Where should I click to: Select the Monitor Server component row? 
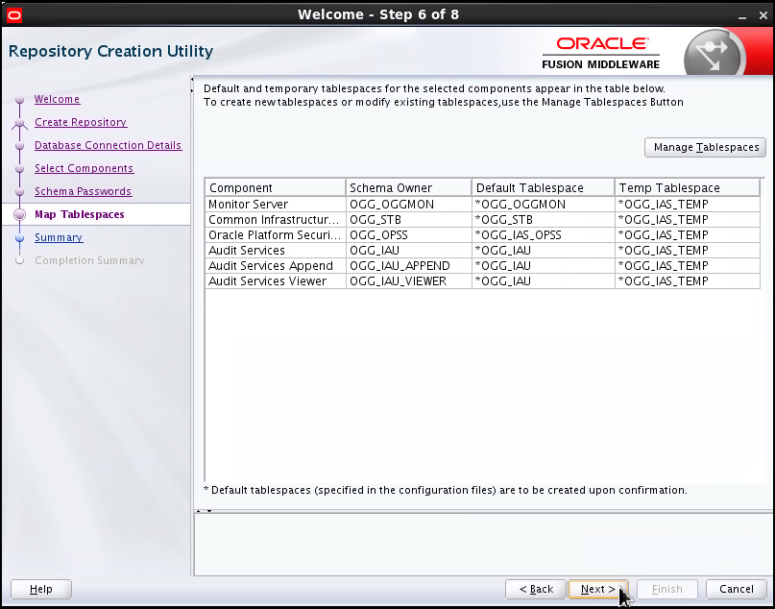pyautogui.click(x=482, y=205)
